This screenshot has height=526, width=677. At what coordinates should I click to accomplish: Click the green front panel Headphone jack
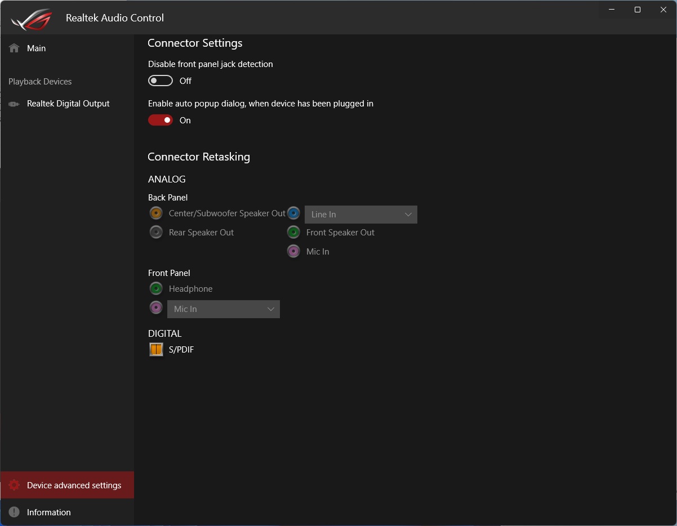click(x=156, y=288)
